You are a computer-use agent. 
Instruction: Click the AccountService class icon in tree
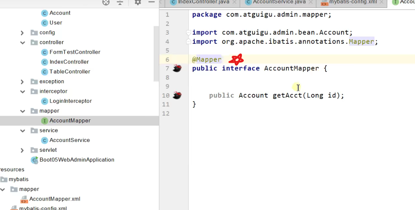[45, 140]
